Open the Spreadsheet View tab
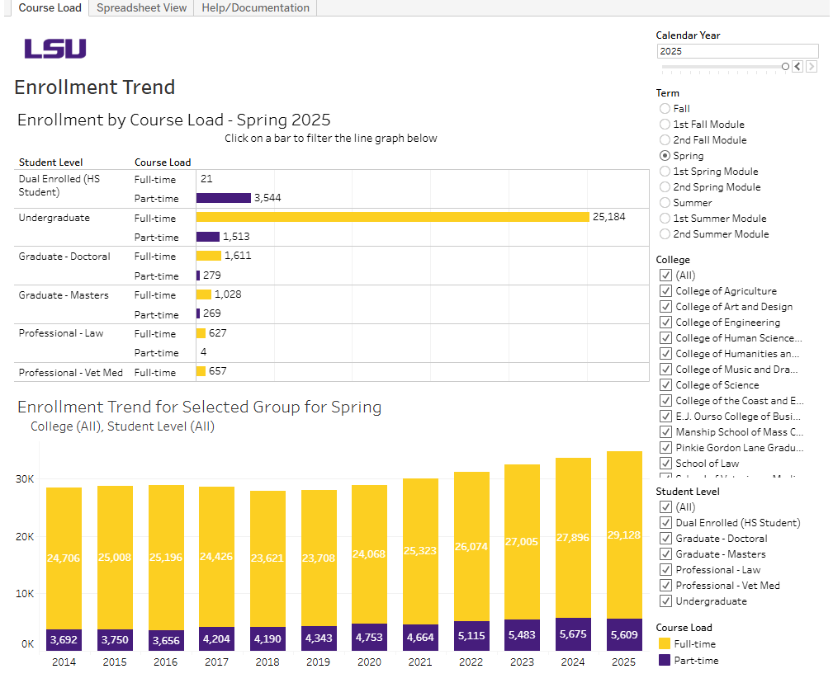833x683 pixels. click(140, 7)
